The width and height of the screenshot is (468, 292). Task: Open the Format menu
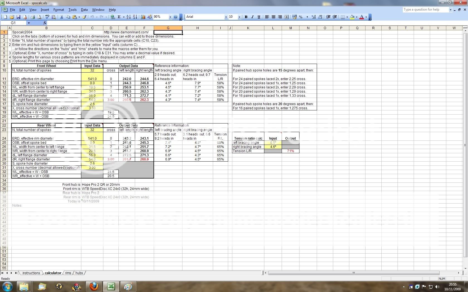58,10
